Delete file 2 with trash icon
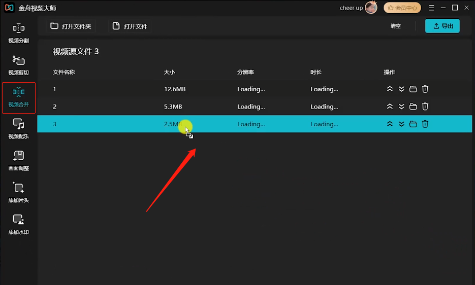The width and height of the screenshot is (475, 285). click(x=425, y=106)
